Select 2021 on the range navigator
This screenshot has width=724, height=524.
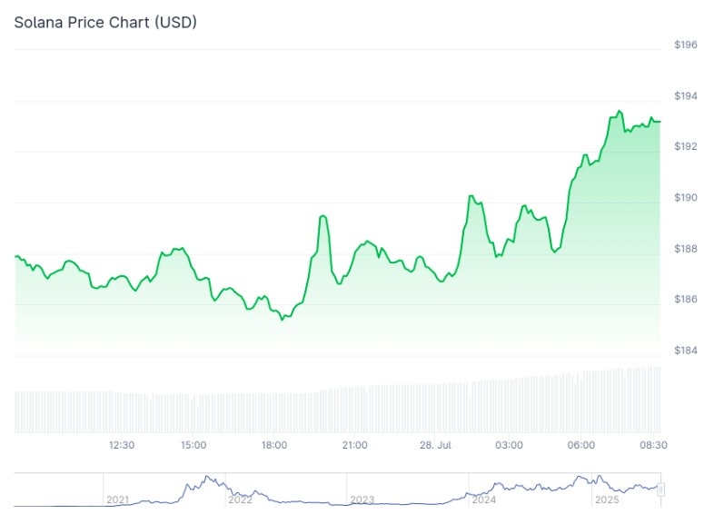pyautogui.click(x=118, y=499)
